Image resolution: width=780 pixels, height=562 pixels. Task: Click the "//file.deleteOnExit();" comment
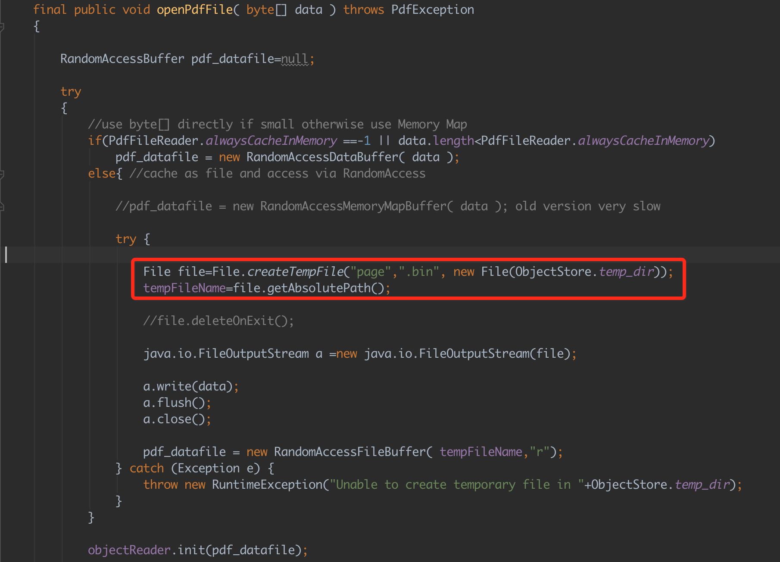(x=219, y=321)
